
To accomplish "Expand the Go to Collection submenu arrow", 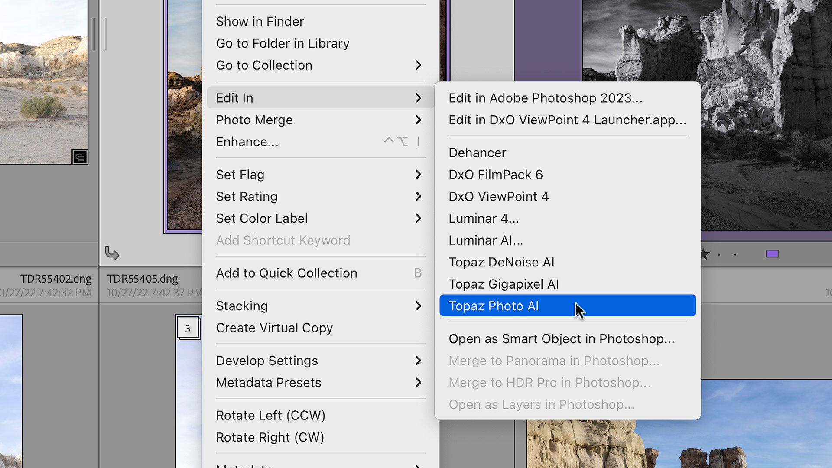I will (418, 65).
